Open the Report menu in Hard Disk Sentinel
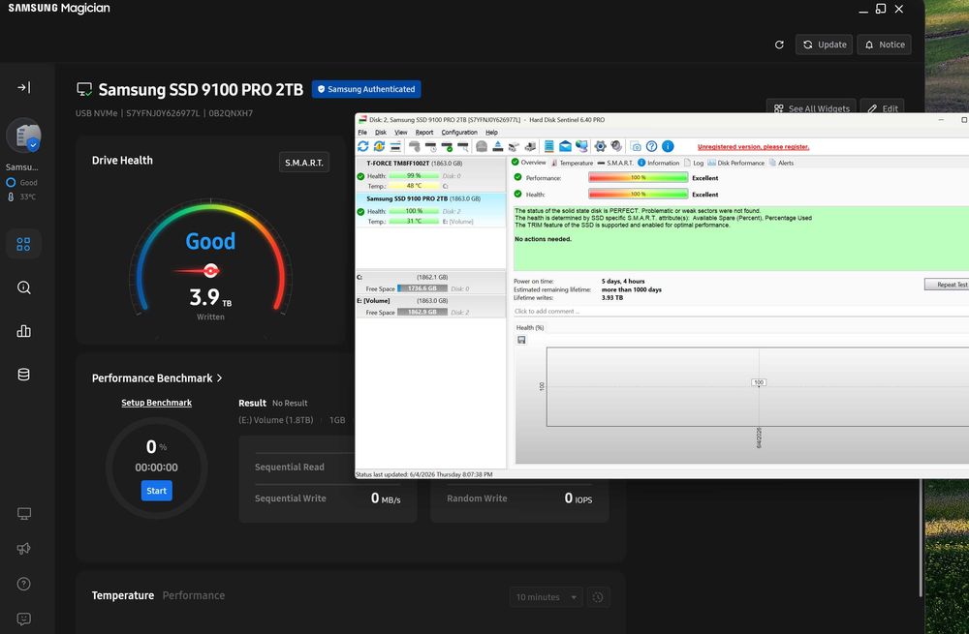This screenshot has height=634, width=969. pos(424,132)
